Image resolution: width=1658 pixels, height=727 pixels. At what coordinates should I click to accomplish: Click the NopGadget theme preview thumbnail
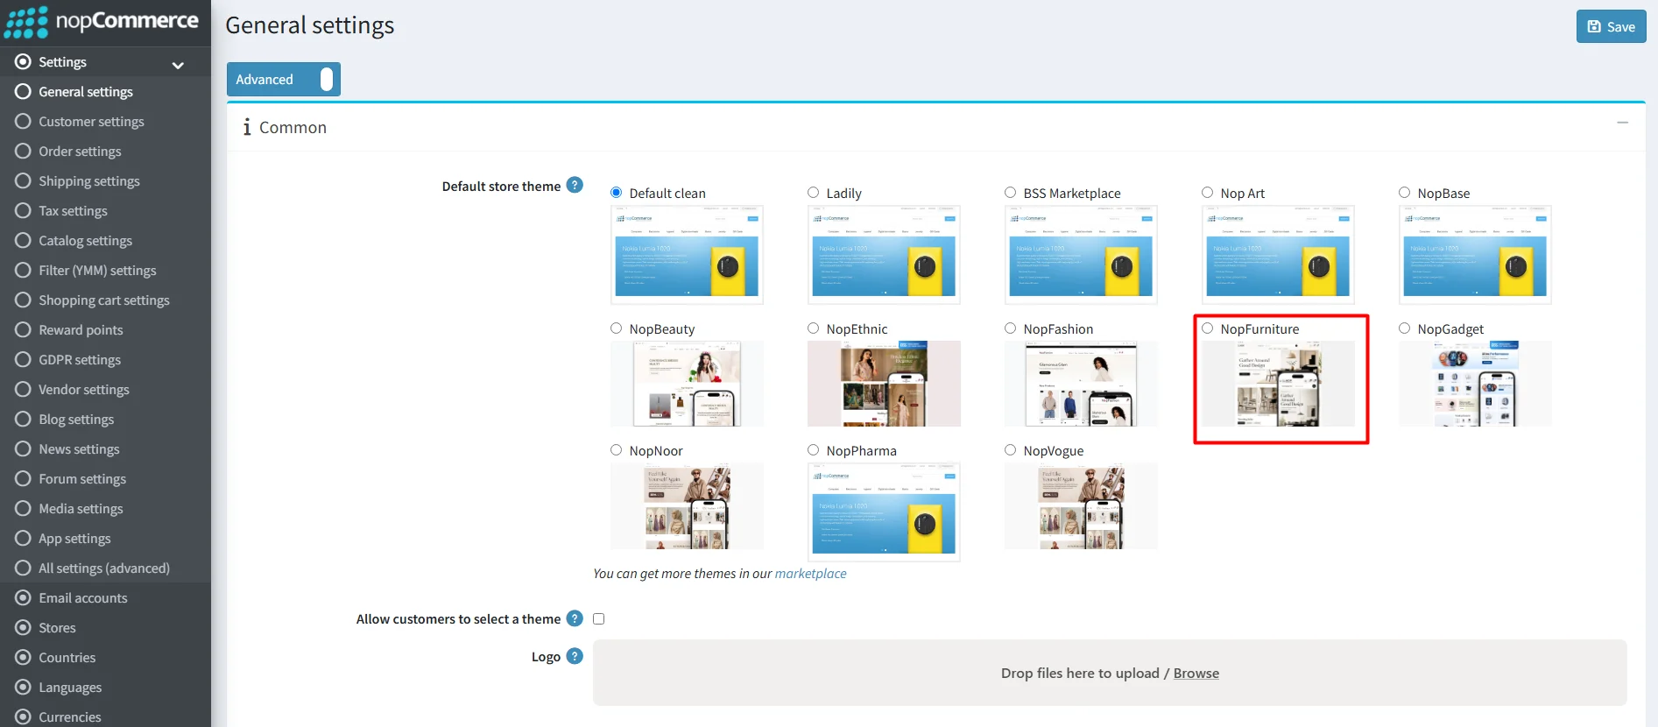point(1475,384)
